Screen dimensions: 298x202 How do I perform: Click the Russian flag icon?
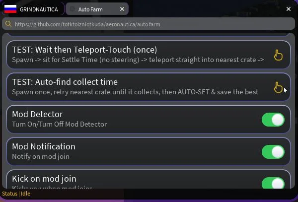[10, 9]
